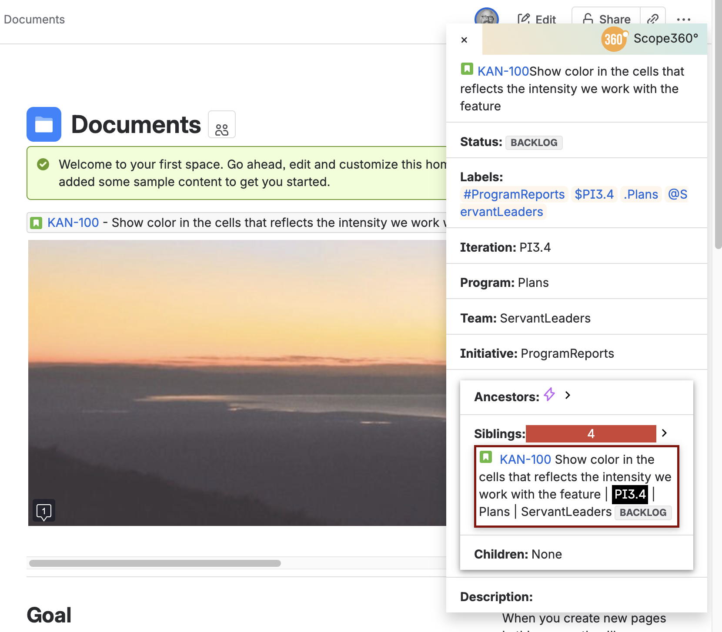Open the team members icon beside title

pyautogui.click(x=222, y=124)
